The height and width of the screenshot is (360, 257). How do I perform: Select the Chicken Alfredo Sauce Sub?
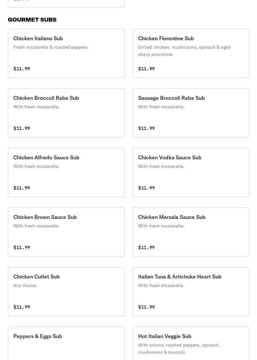pos(66,172)
